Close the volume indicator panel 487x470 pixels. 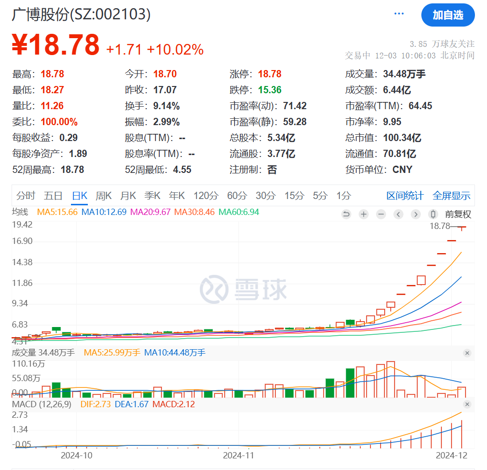pos(467,353)
